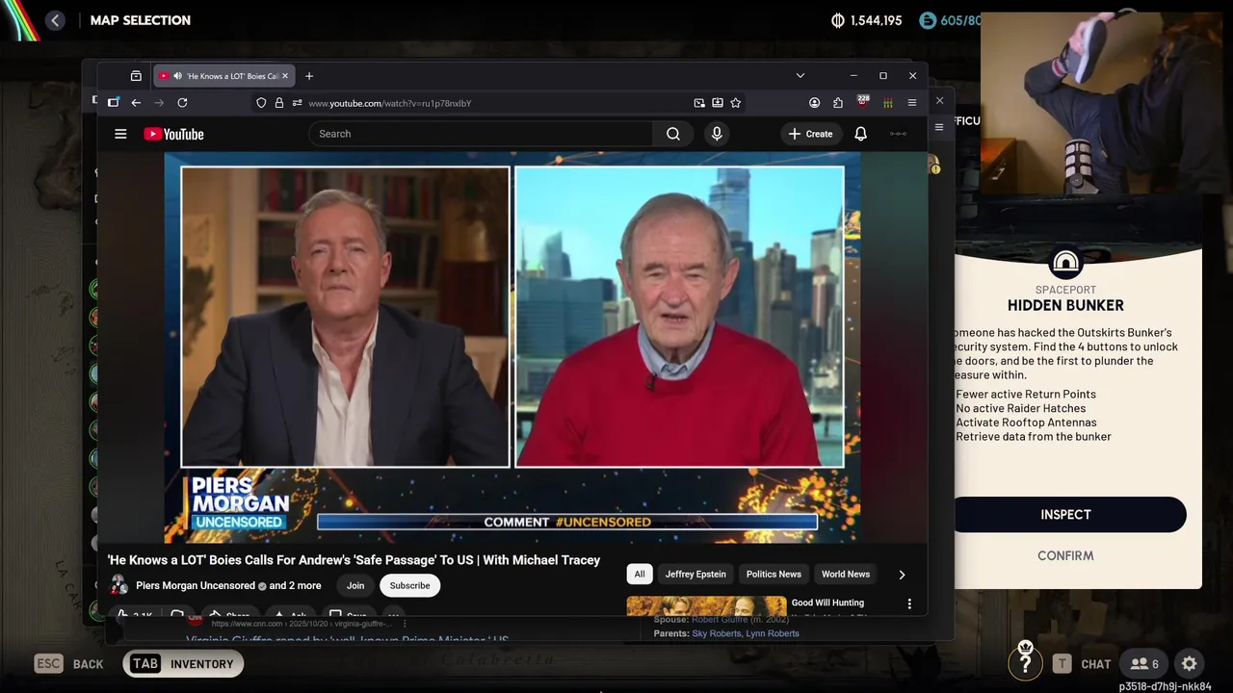Screen dimensions: 1233x693
Task: Open the browser sidebar/workspace icon left of back
Action: (113, 103)
